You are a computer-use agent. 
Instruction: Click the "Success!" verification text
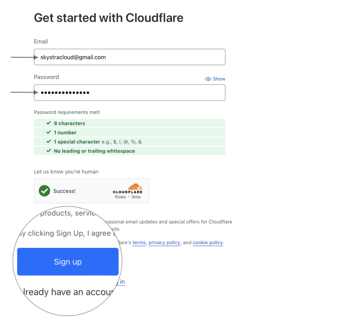click(64, 191)
